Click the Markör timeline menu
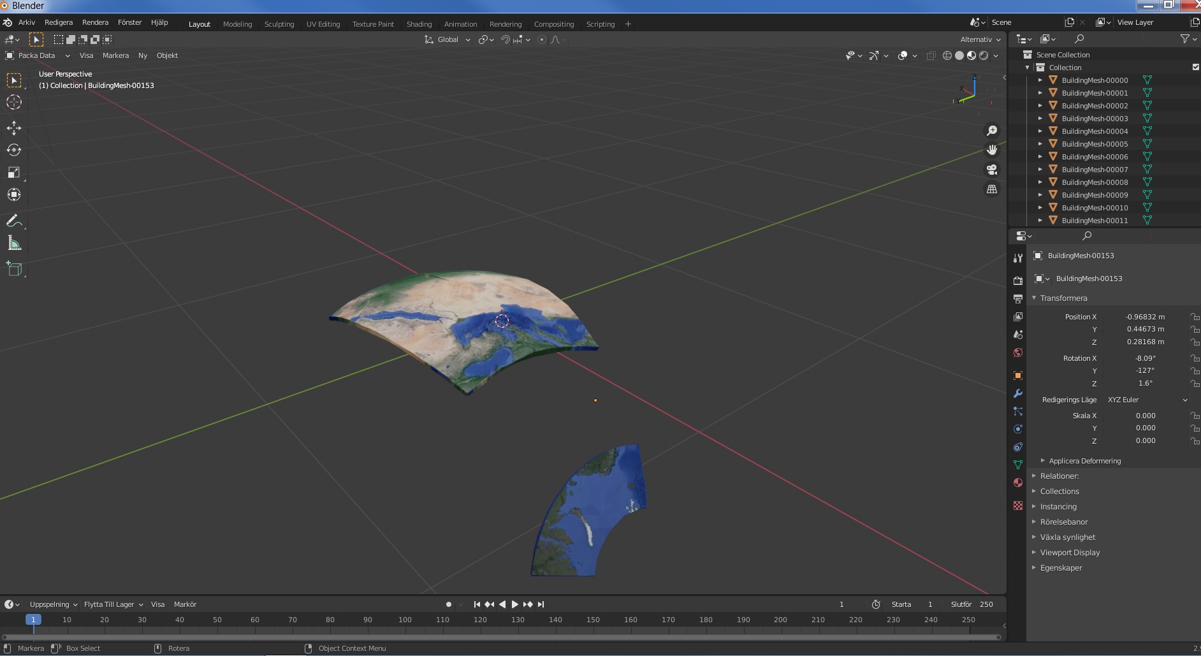This screenshot has height=656, width=1201. click(x=185, y=604)
